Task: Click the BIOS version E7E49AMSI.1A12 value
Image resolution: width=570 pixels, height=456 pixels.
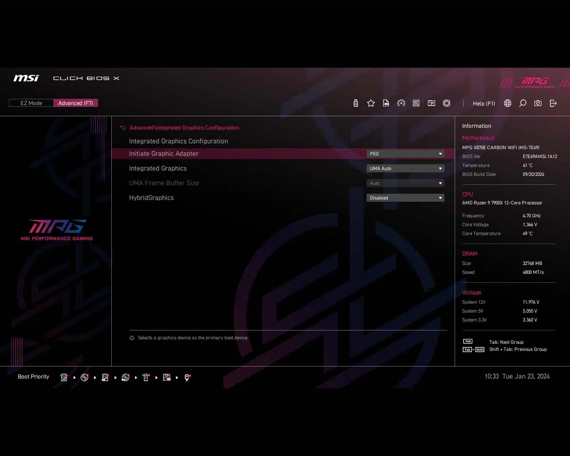Action: [540, 156]
